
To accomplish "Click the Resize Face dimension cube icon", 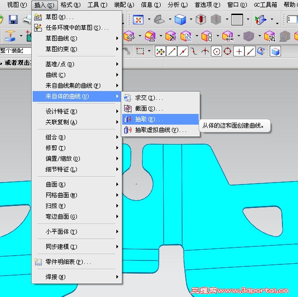I will pyautogui.click(x=228, y=36).
